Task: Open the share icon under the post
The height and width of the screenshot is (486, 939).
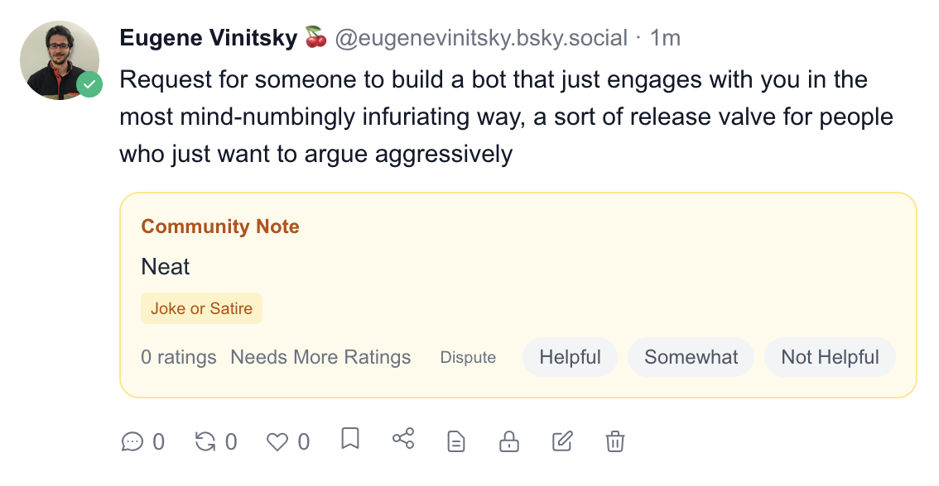Action: (403, 439)
